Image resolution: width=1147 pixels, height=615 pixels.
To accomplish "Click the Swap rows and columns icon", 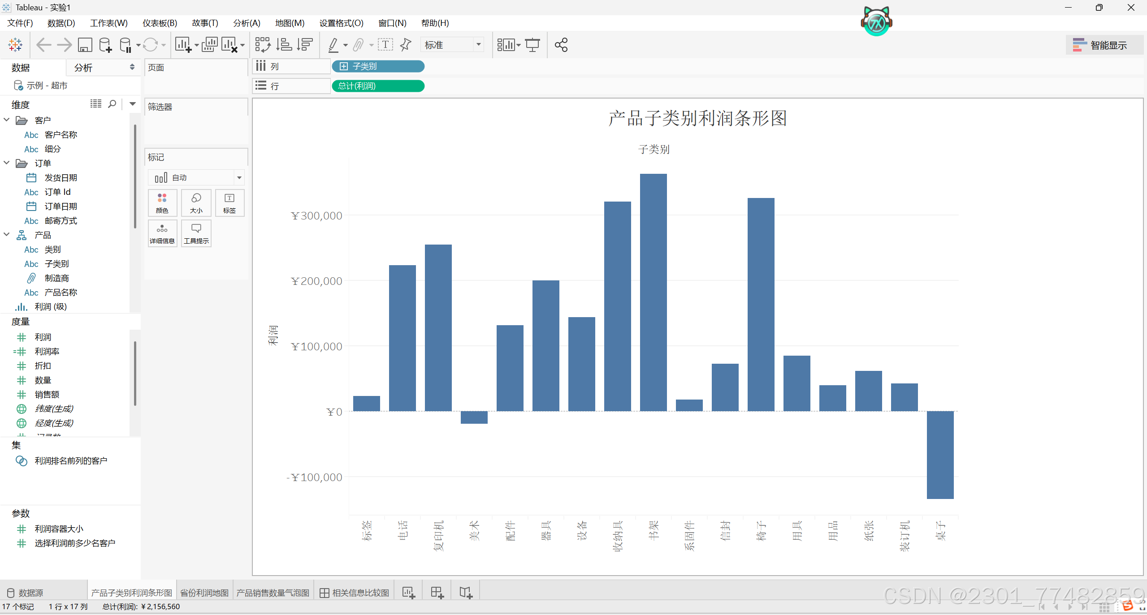I will pos(263,45).
